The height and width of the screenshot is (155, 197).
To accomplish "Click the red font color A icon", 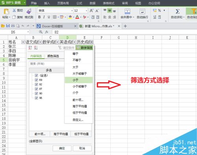I will pos(77,17).
